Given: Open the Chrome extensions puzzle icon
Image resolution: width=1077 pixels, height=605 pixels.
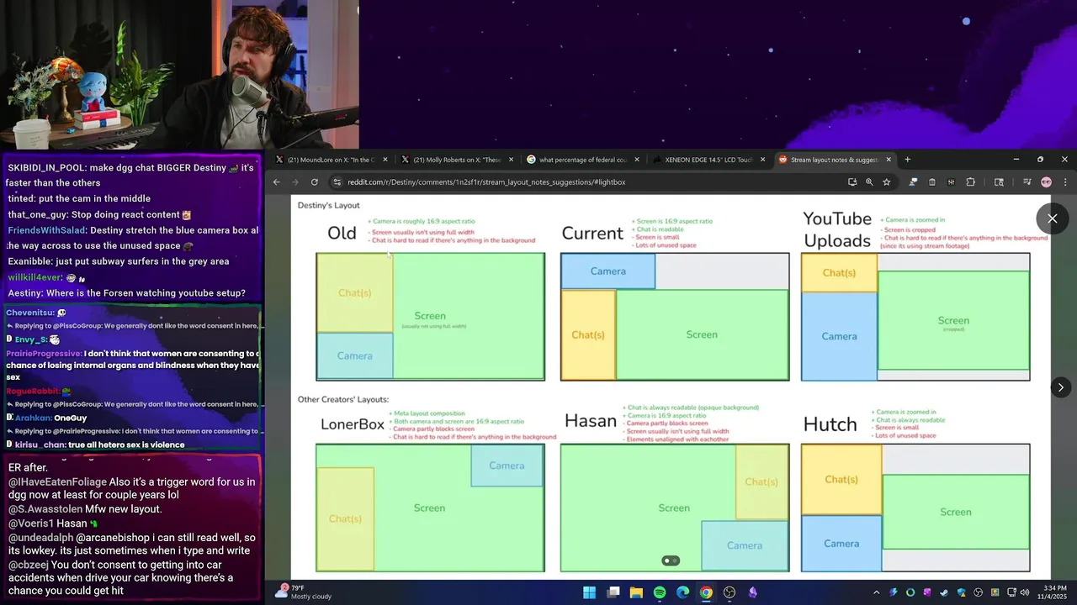Looking at the screenshot, I should click(970, 181).
